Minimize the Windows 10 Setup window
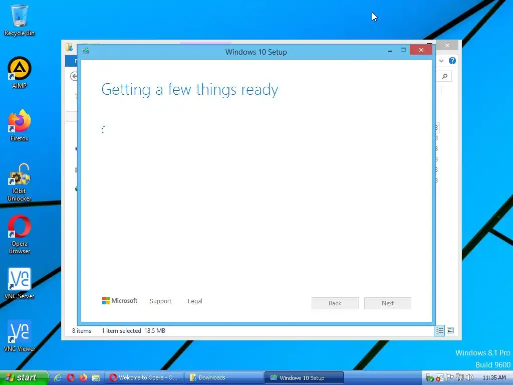 coord(390,51)
